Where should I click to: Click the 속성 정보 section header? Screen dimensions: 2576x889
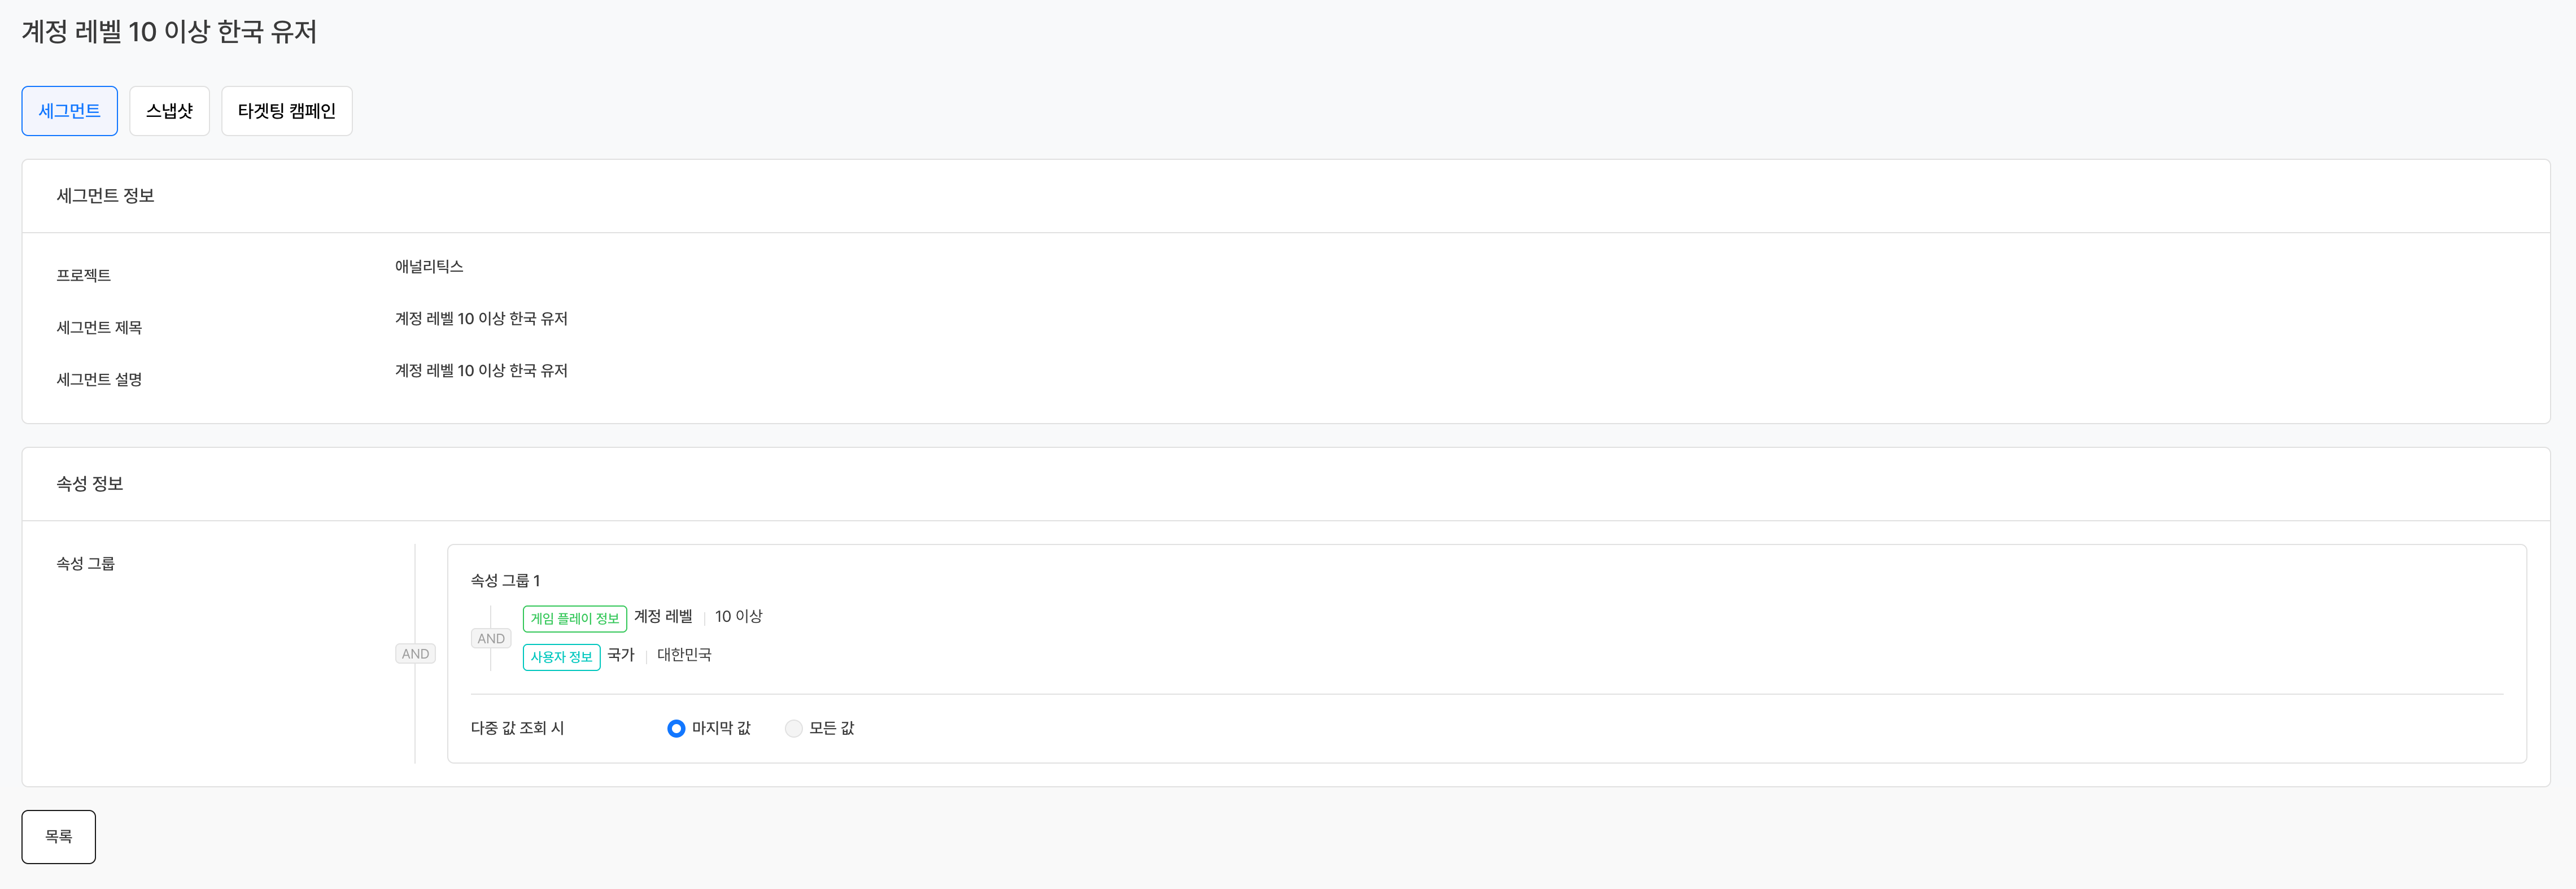point(90,484)
